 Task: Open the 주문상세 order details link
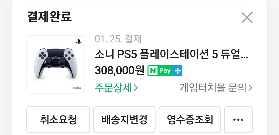coord(116,88)
